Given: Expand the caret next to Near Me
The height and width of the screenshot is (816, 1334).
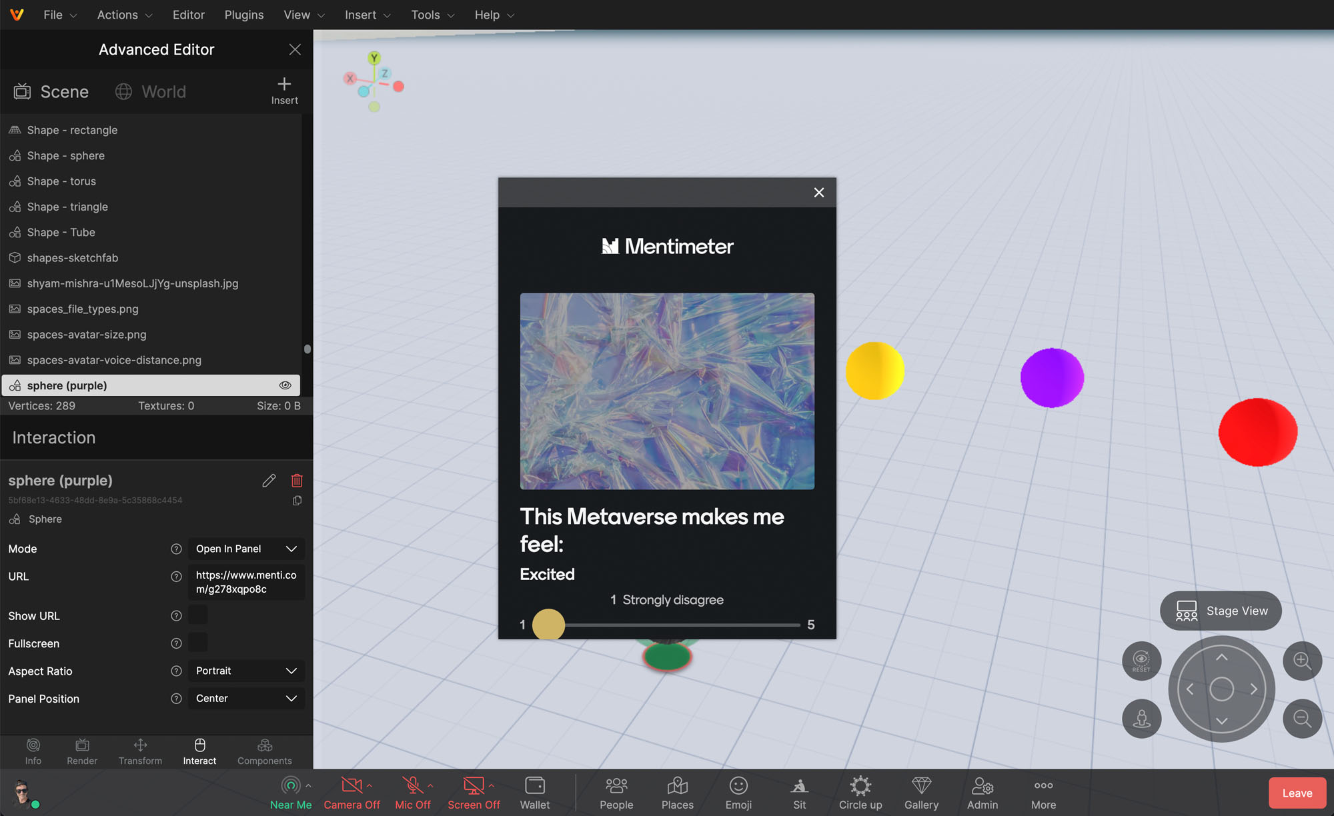Looking at the screenshot, I should [308, 785].
